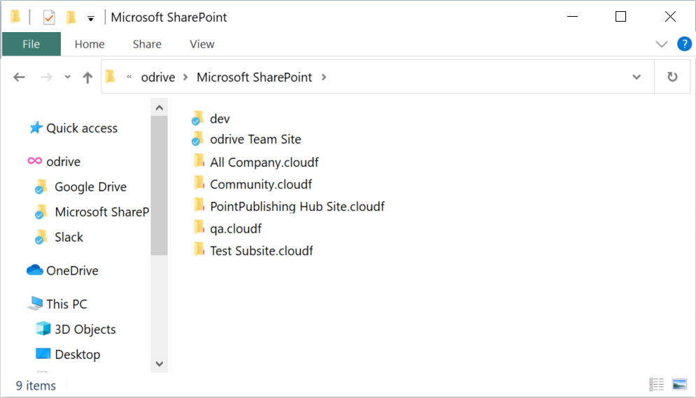The image size is (696, 398).
Task: Navigate up one folder level arrow
Action: pyautogui.click(x=87, y=78)
